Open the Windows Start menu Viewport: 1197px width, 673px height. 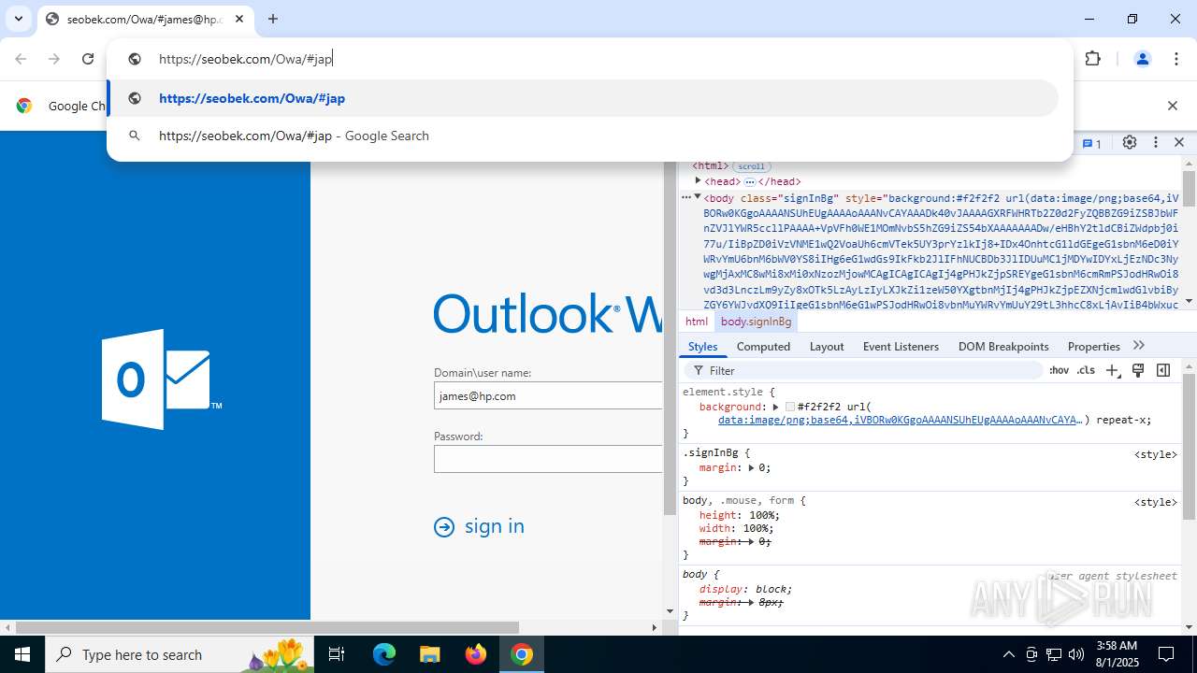pos(22,654)
